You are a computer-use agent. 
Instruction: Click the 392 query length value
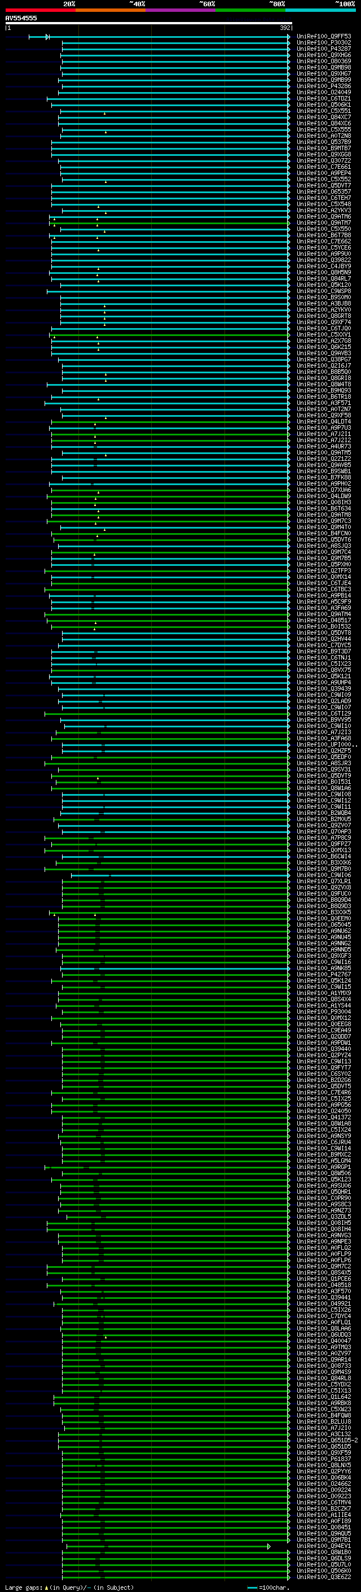(x=284, y=28)
